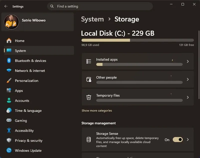Open the Other people storage details

click(x=188, y=79)
